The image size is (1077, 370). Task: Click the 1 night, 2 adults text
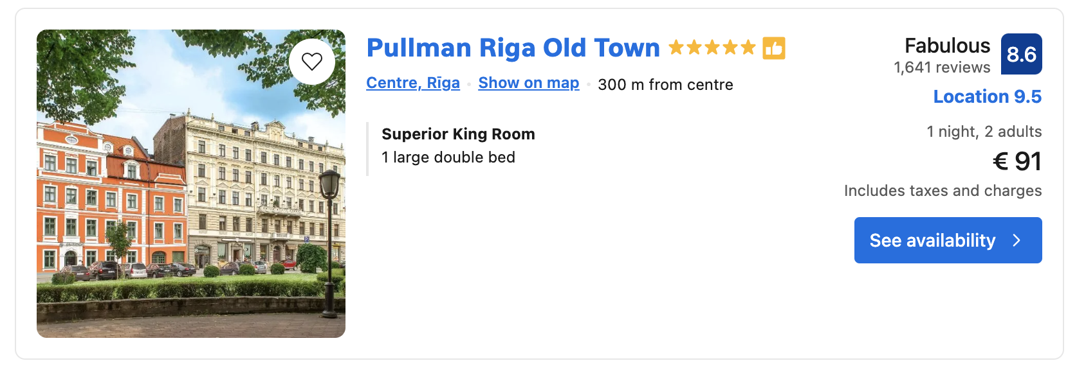[984, 132]
